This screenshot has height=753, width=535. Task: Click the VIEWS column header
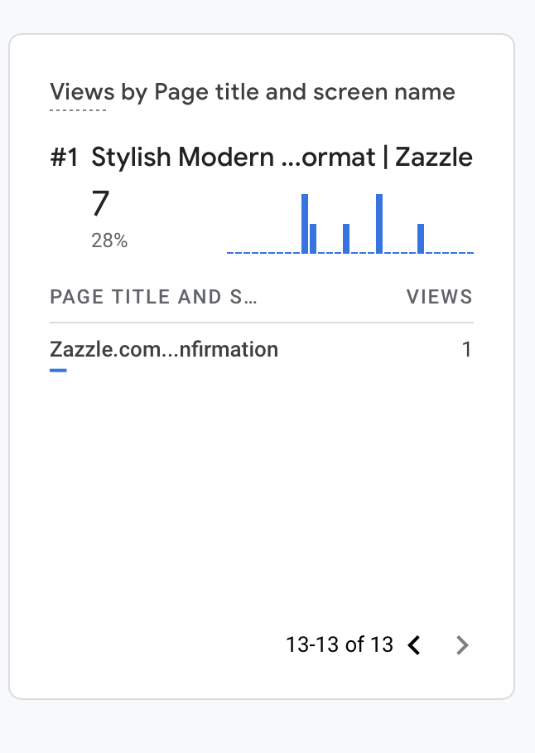coord(440,297)
